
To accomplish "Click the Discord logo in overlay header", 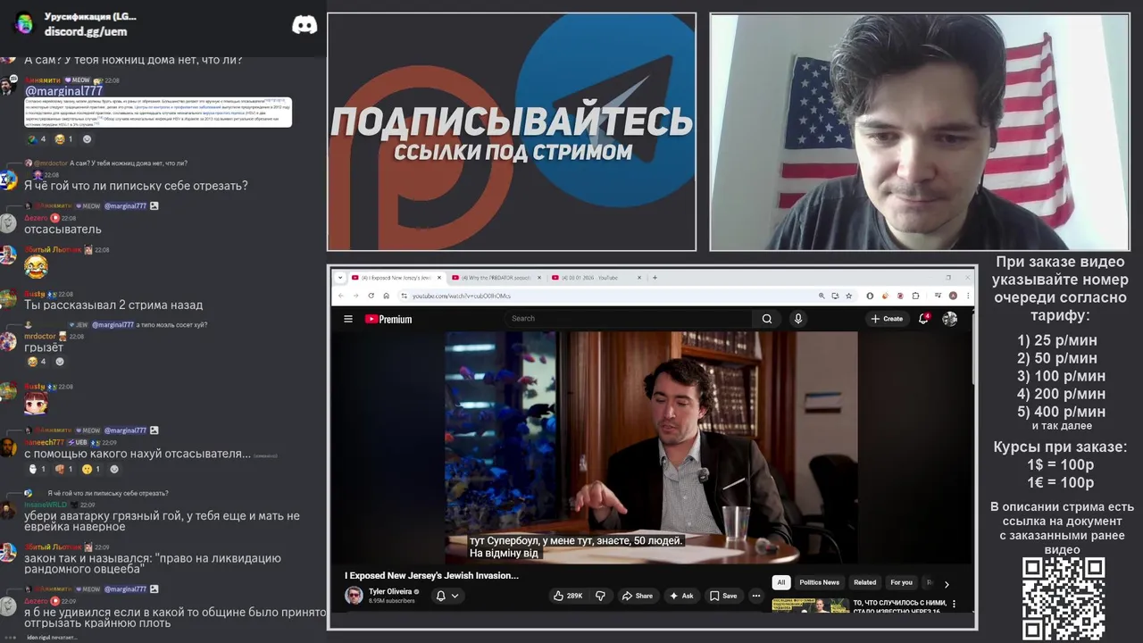I will tap(305, 25).
